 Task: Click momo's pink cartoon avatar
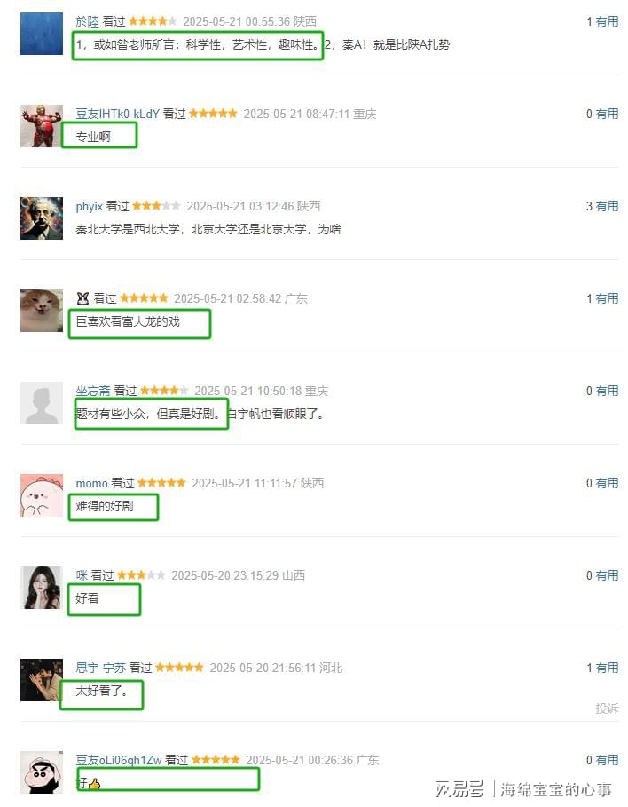tap(42, 495)
